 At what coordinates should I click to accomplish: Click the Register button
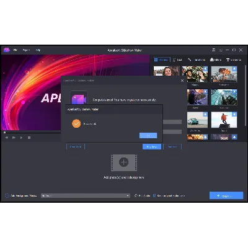172,147
